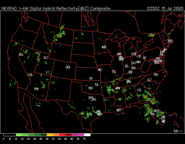Click the magenta 65 dBZ legend swatch
The width and height of the screenshot is (185, 144).
pyautogui.click(x=81, y=135)
